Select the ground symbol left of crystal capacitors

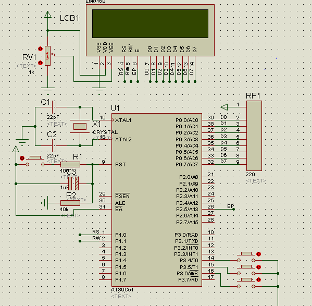[x=22, y=142]
